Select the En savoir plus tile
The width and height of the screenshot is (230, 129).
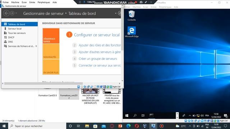point(51,67)
